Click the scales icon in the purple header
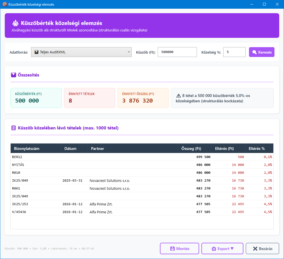 pos(15,23)
